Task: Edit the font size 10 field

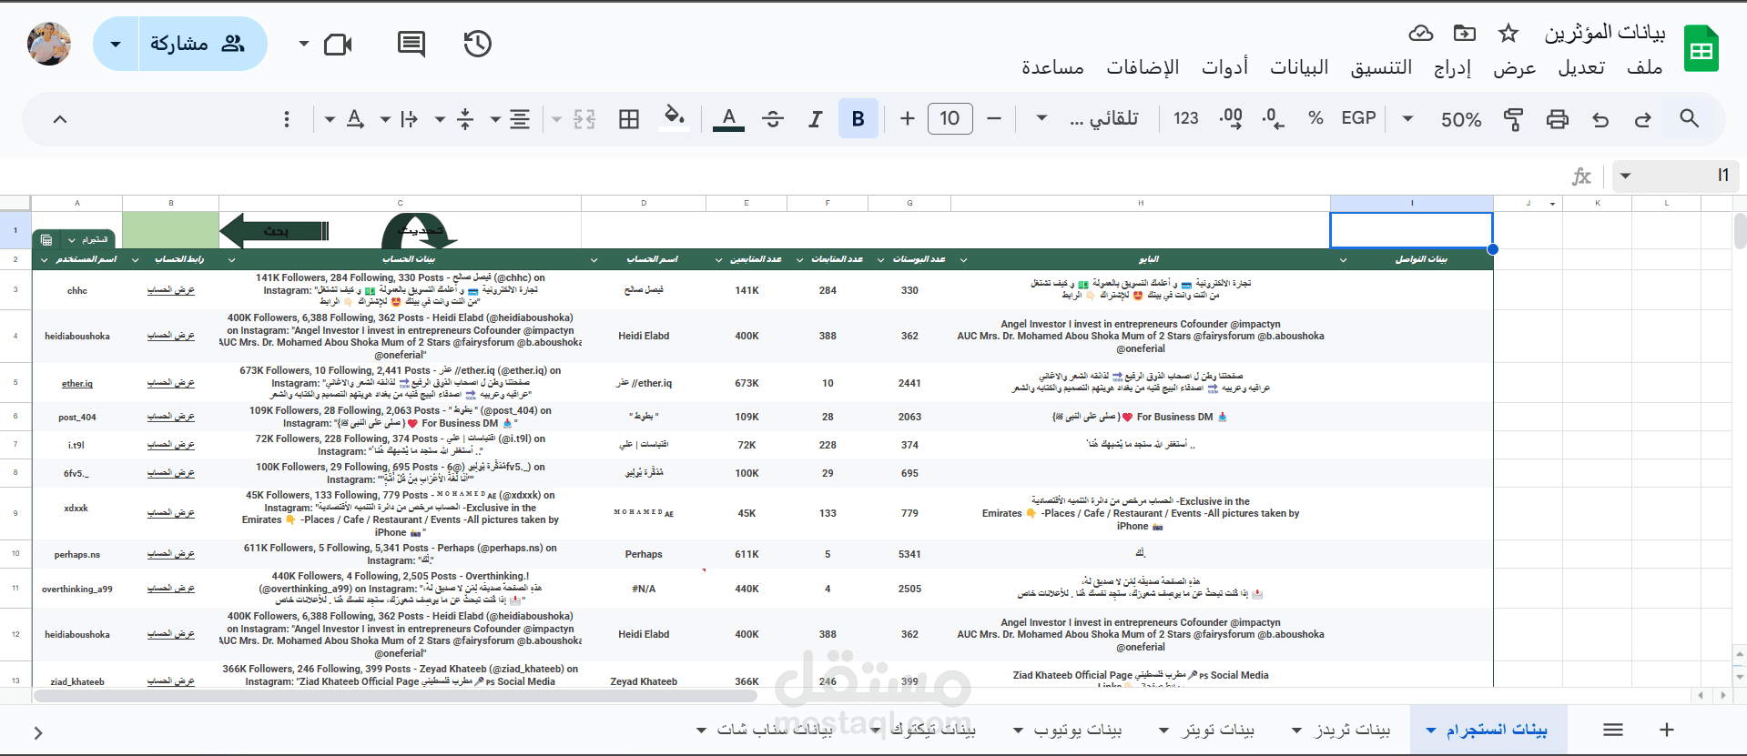Action: pyautogui.click(x=950, y=118)
